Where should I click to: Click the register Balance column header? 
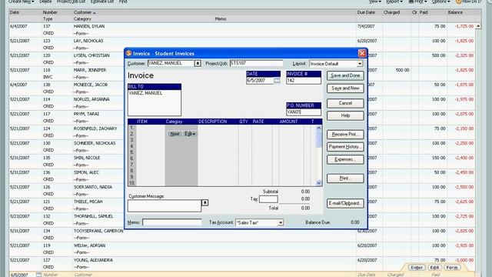(x=455, y=12)
